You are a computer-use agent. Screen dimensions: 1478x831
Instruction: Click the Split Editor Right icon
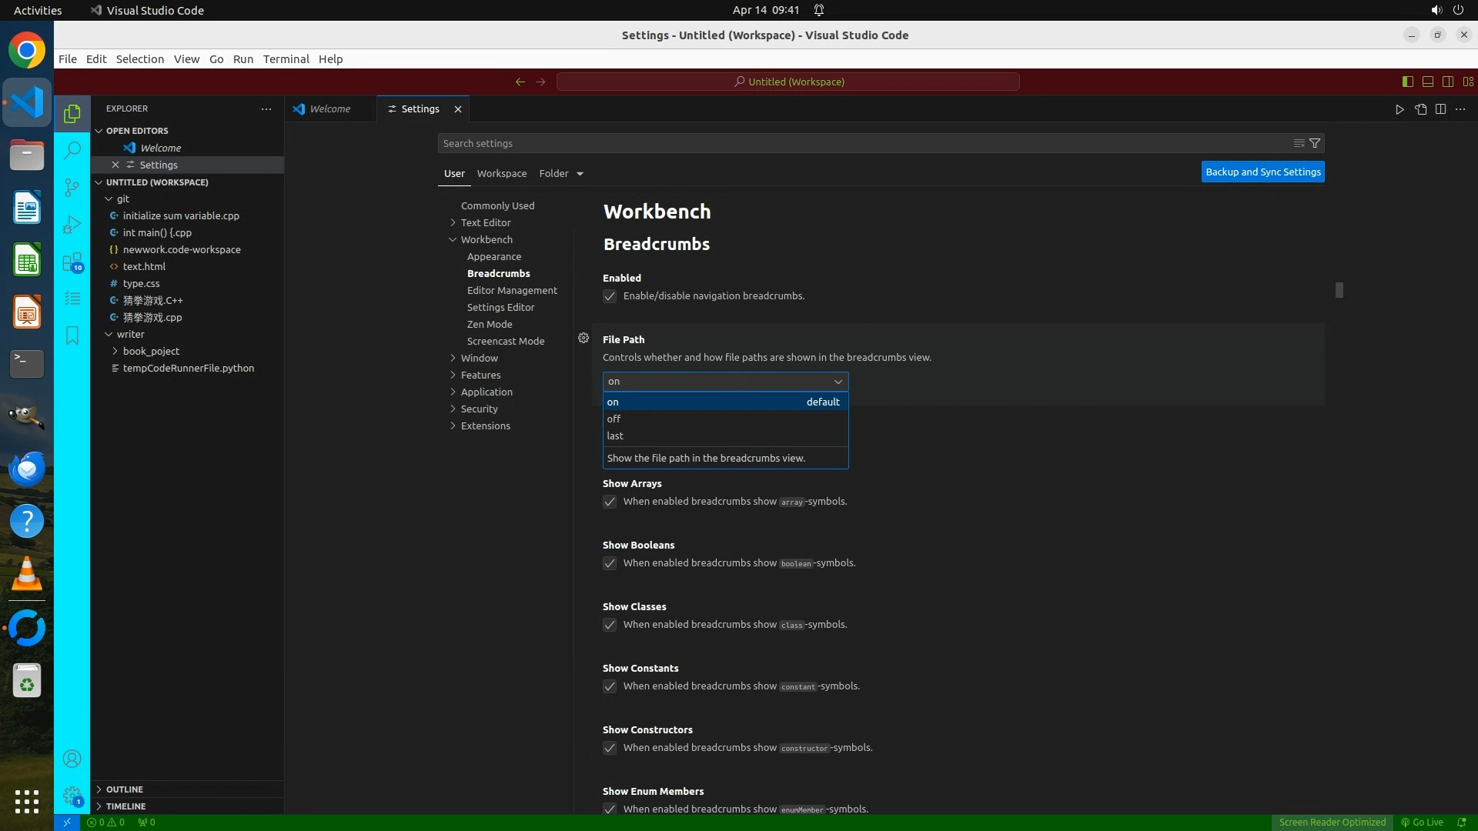pyautogui.click(x=1440, y=109)
